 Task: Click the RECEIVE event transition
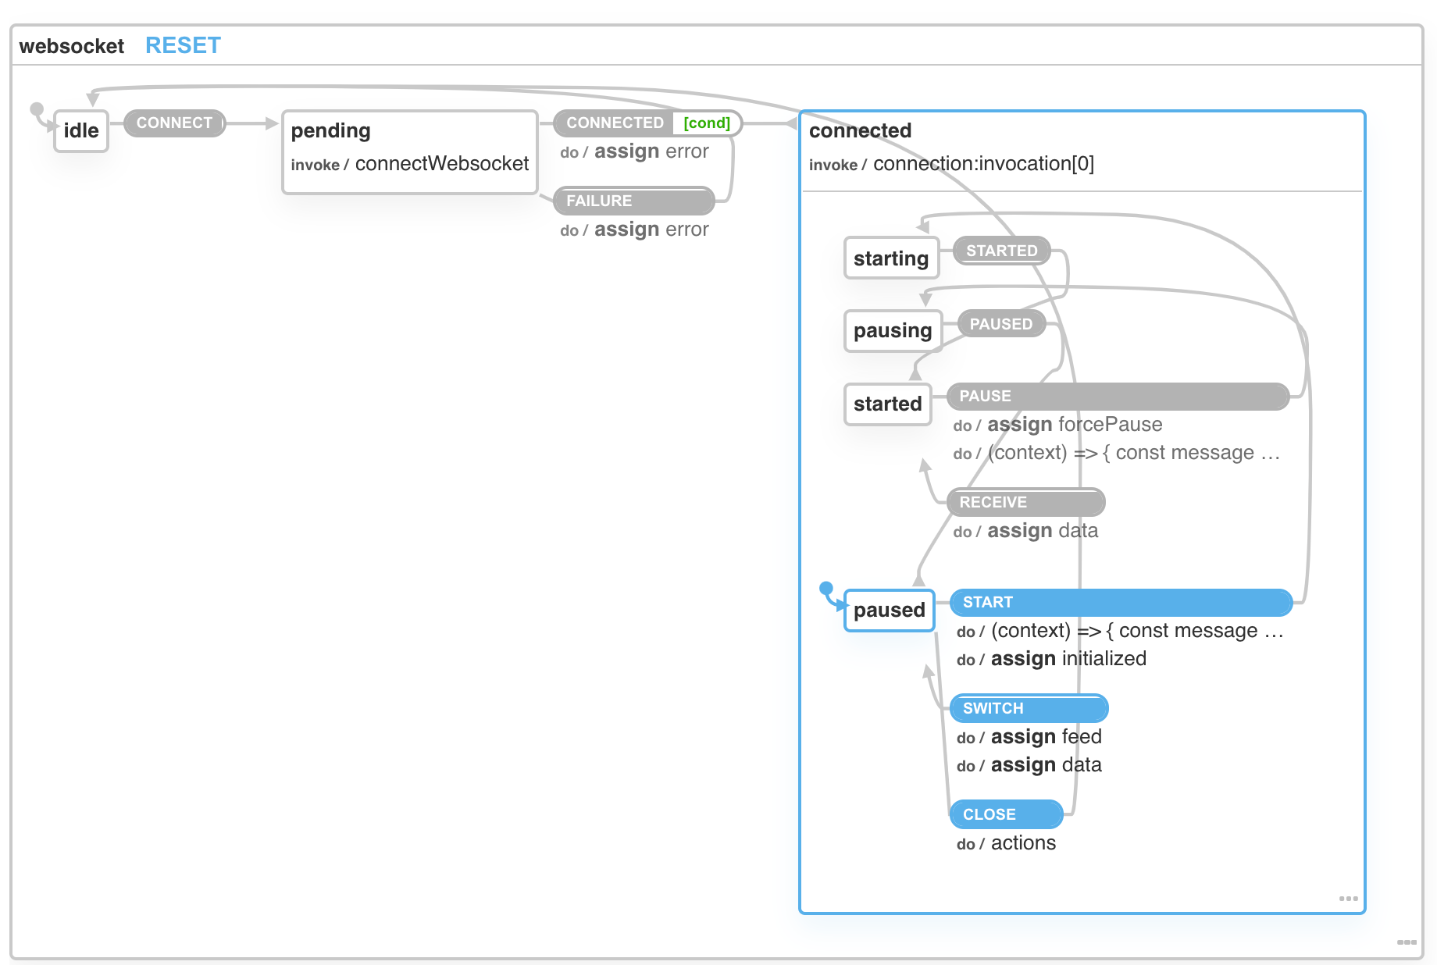pos(1025,502)
